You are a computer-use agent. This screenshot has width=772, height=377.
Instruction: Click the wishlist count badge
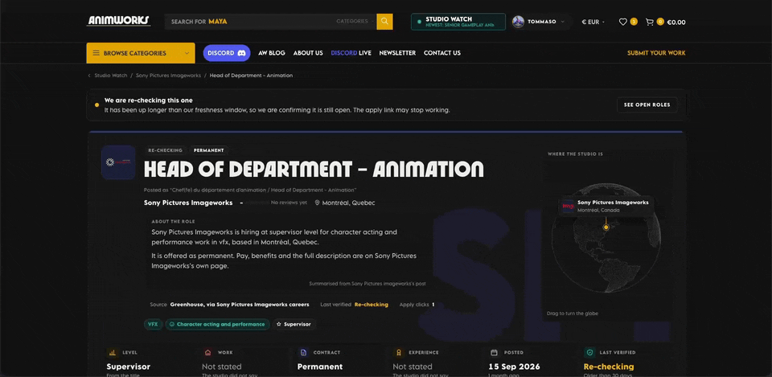tap(634, 22)
